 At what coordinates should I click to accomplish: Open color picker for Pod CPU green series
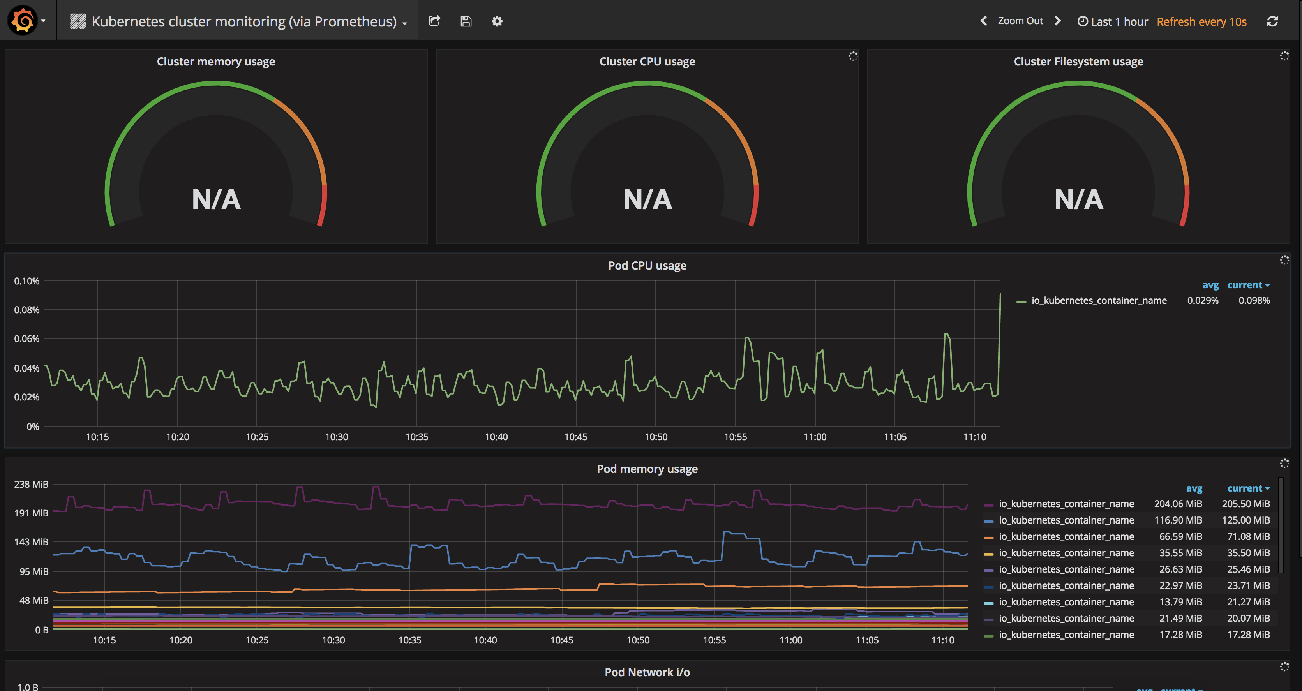(1021, 302)
